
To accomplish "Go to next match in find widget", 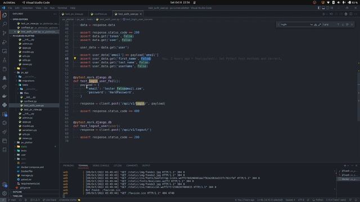I will pos(343,25).
